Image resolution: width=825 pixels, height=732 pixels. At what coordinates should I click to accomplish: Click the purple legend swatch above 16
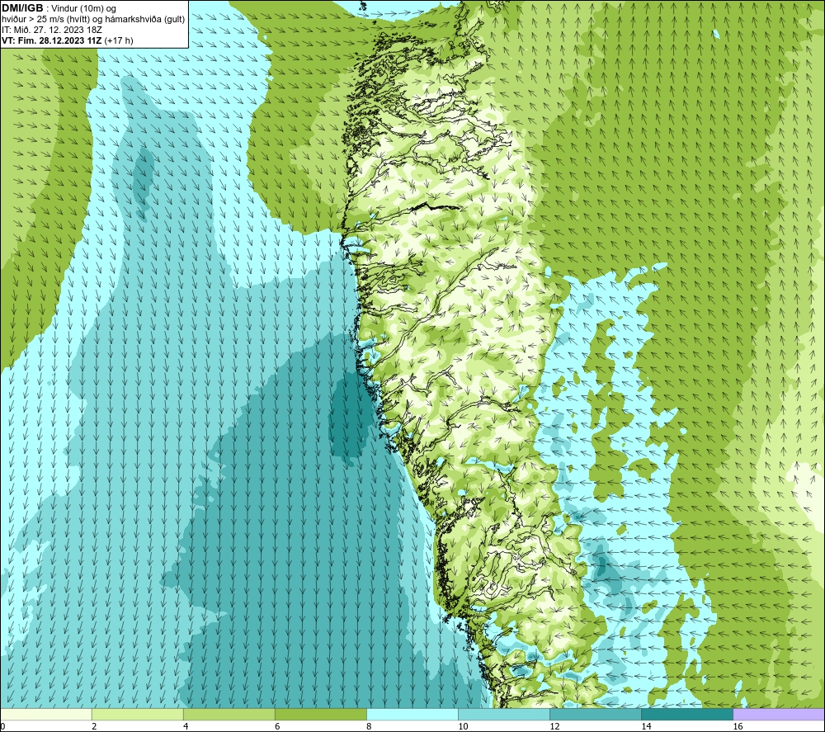[779, 714]
